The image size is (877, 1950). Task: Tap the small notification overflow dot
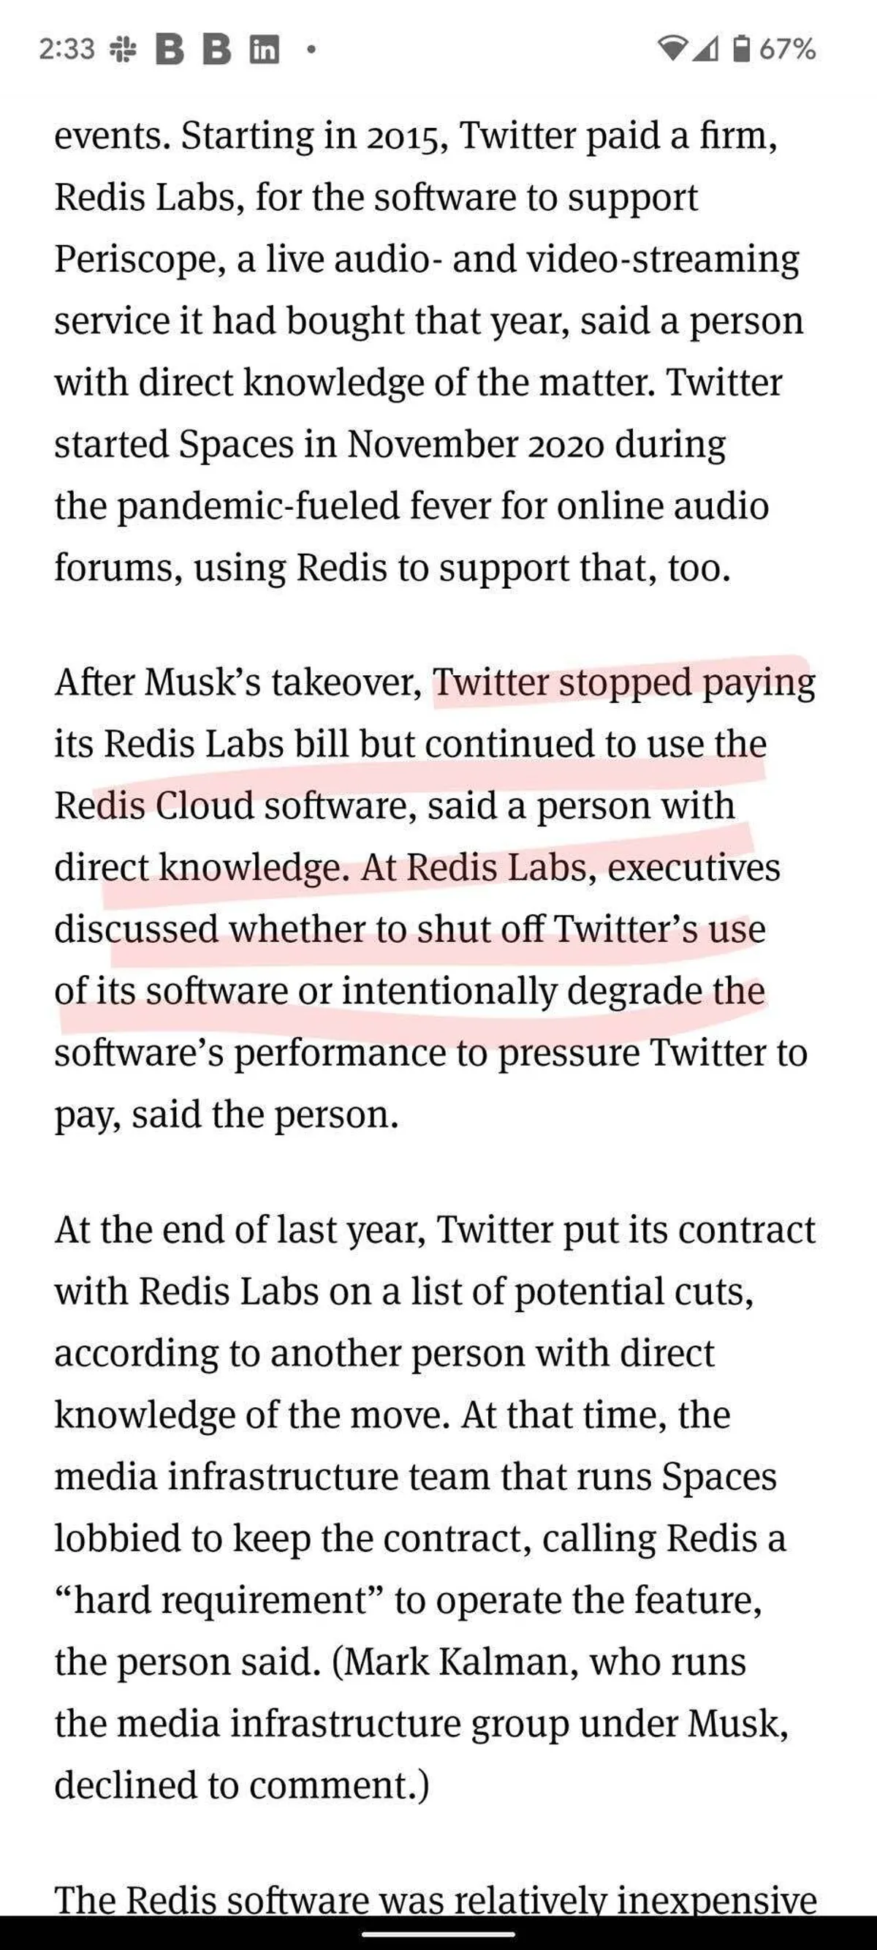click(311, 50)
